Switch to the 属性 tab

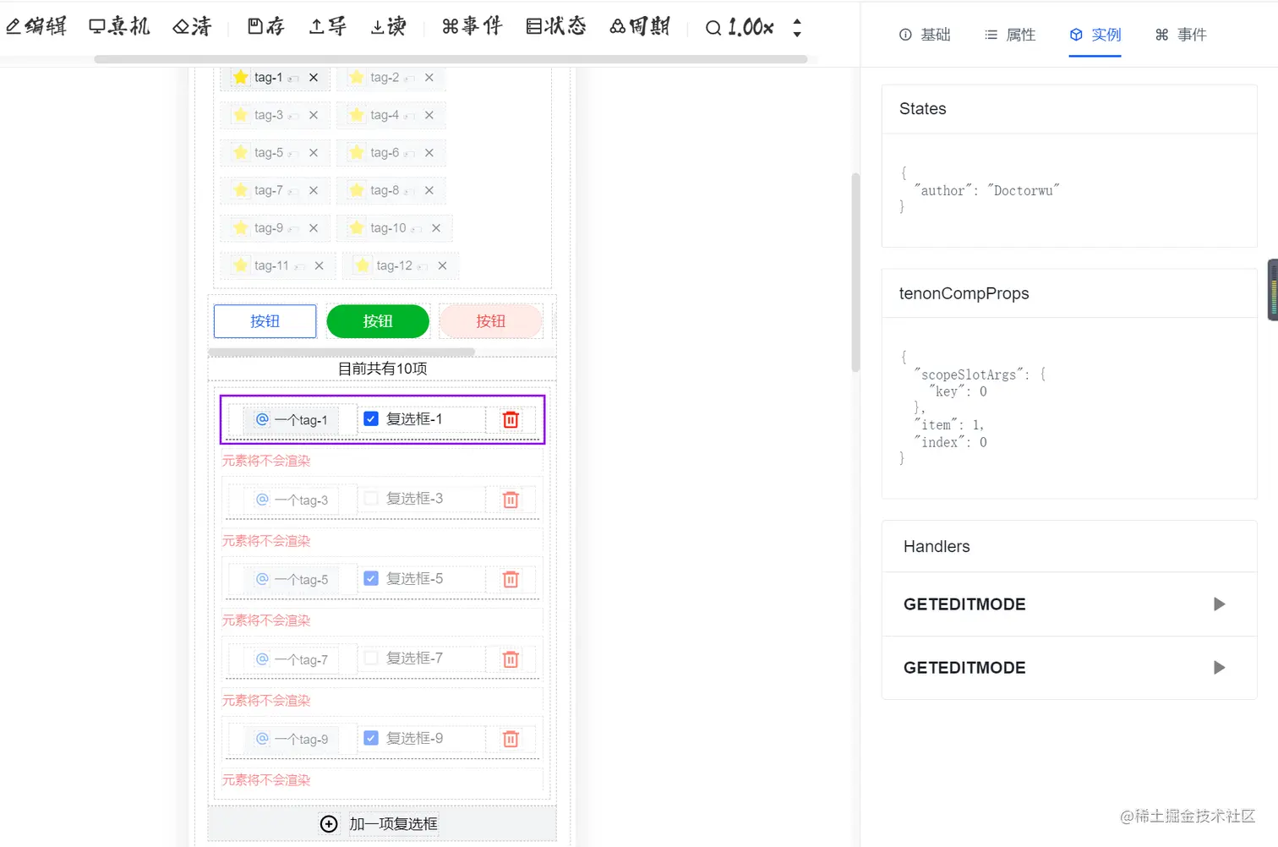tap(1010, 35)
